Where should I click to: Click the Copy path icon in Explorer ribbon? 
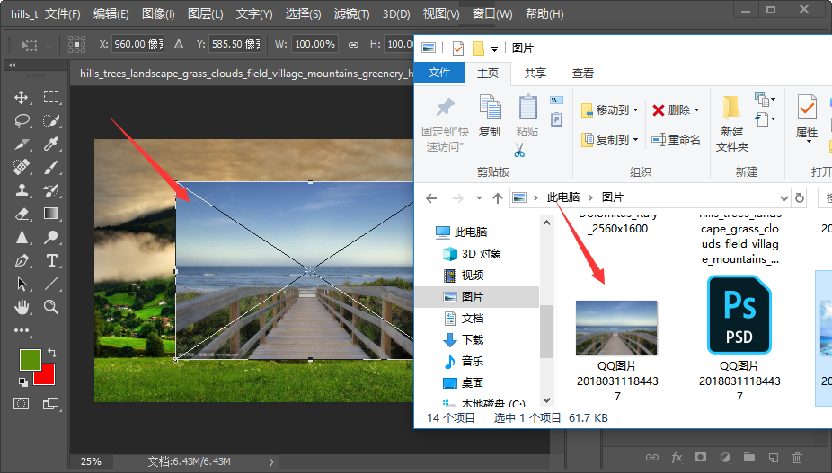(x=556, y=101)
